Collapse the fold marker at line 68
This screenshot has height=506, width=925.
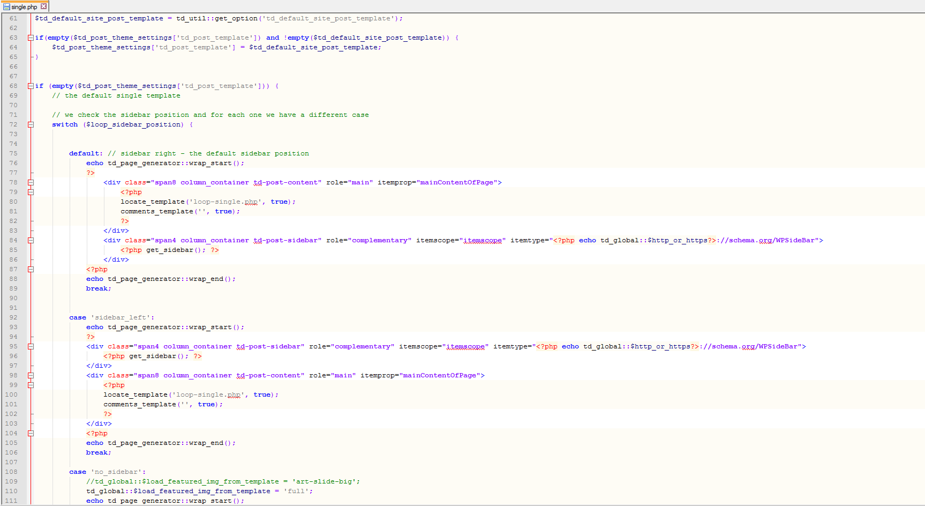31,86
